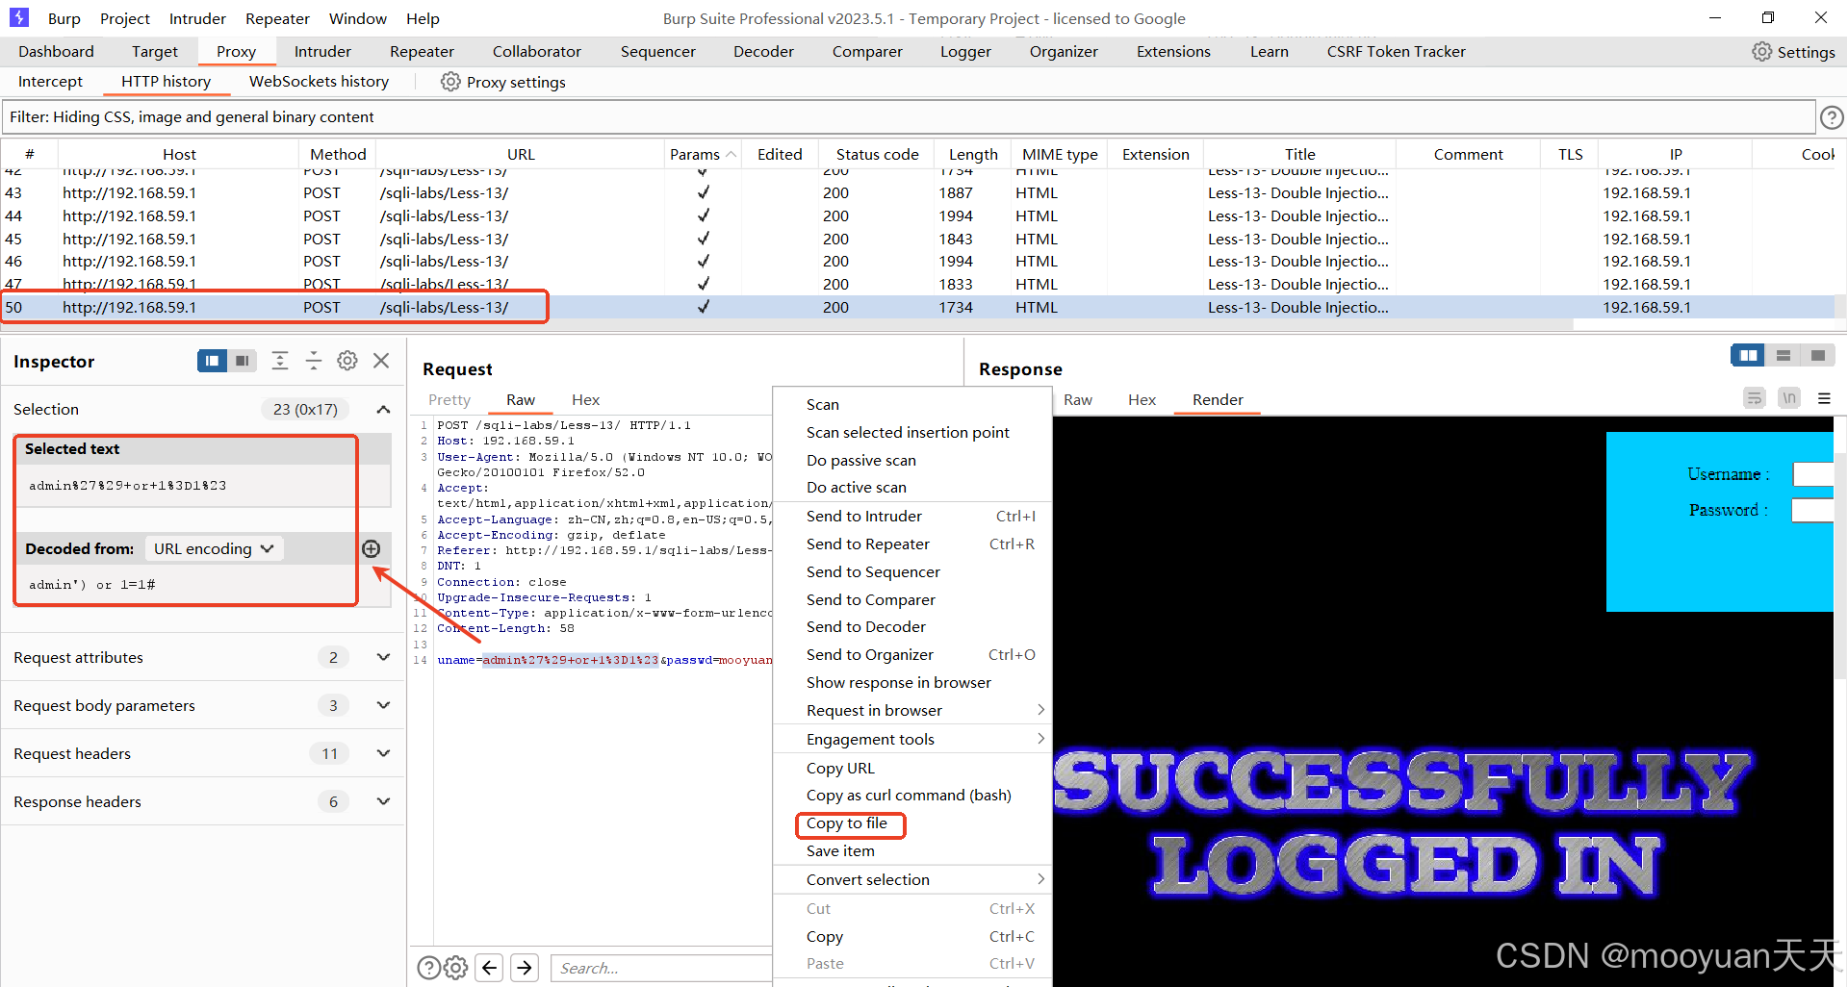Go to previous search match arrow

click(x=490, y=968)
